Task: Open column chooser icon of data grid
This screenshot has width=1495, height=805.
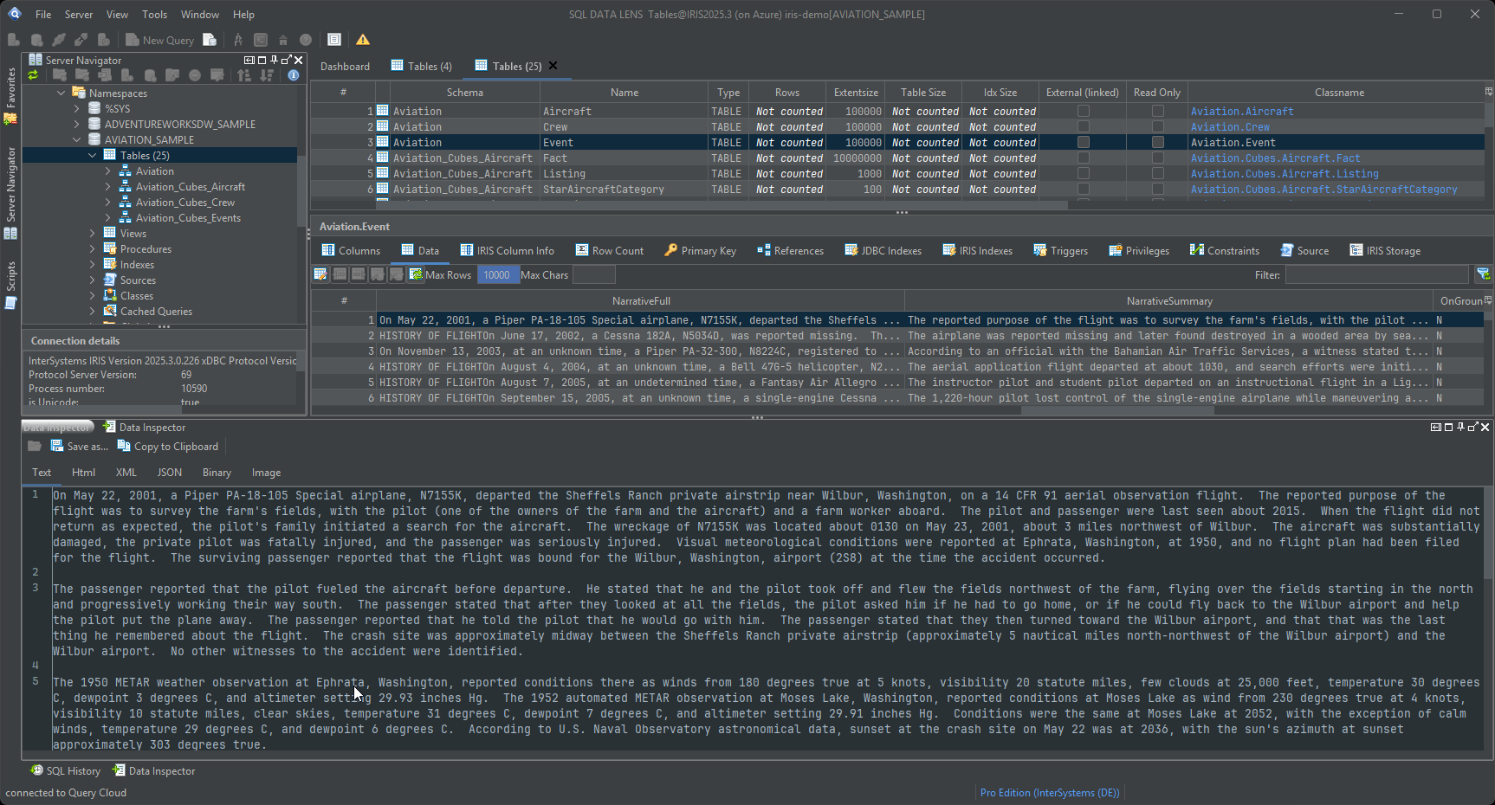Action: tap(1488, 300)
